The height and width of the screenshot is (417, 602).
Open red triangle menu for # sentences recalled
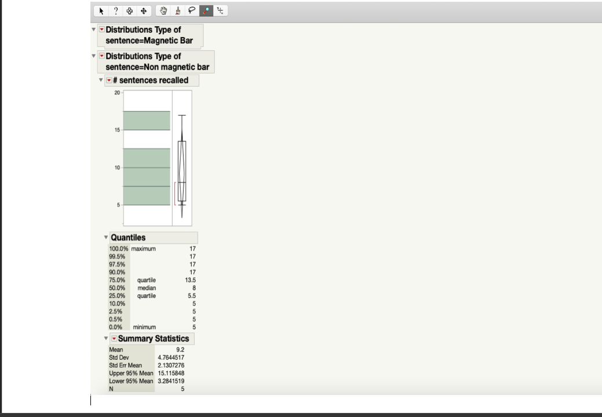(109, 80)
